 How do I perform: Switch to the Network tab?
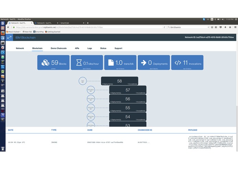click(20, 48)
